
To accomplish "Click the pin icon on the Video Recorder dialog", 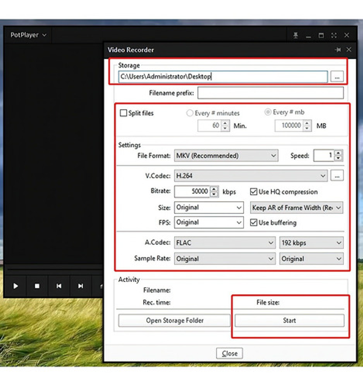I will (x=338, y=50).
